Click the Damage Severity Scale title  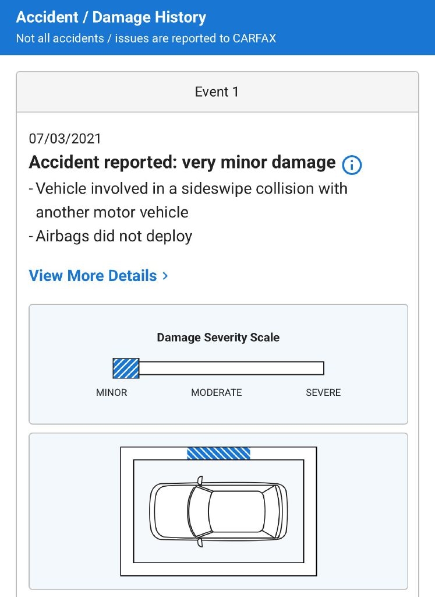coord(218,338)
